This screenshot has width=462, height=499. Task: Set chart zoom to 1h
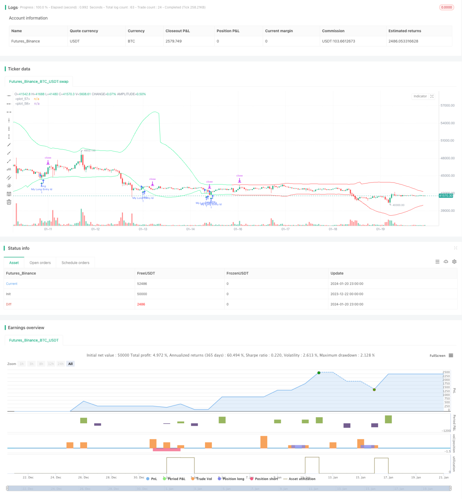(22, 364)
